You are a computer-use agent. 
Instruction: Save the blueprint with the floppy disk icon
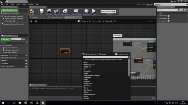tap(42, 12)
